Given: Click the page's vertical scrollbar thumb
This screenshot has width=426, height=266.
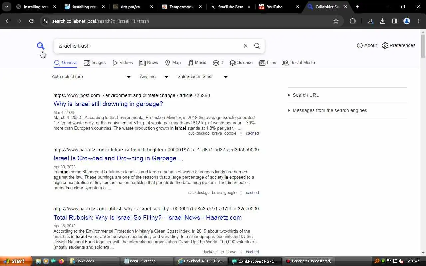Looking at the screenshot, I should (x=423, y=46).
